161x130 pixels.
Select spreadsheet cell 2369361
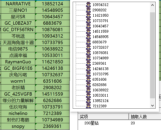pos(52,126)
